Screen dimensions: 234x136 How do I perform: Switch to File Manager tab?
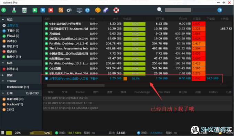(142, 92)
